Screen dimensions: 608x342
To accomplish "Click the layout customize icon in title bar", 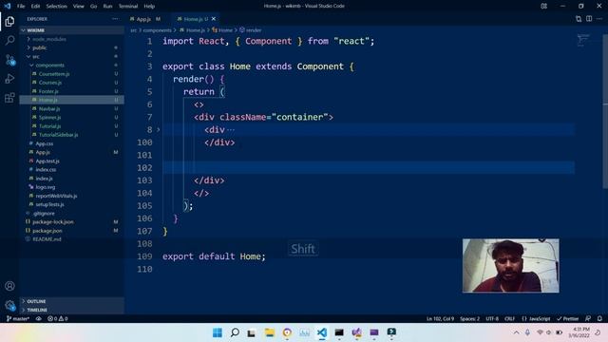I will pyautogui.click(x=544, y=6).
